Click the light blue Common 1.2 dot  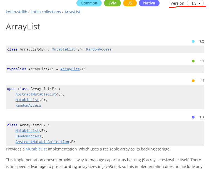click(x=193, y=41)
